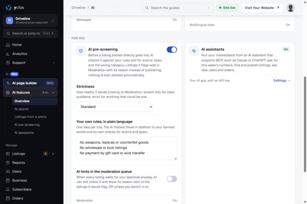Click the Moderation row
307x204 pixels.
tap(127, 201)
